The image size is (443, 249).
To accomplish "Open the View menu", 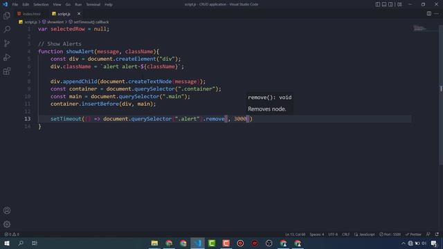I will tap(57, 5).
